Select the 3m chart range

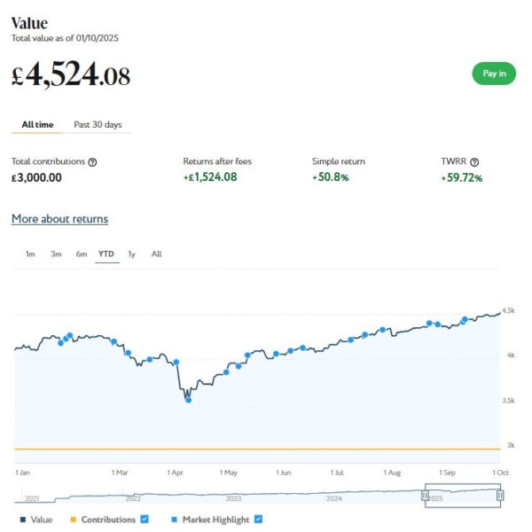pos(56,254)
